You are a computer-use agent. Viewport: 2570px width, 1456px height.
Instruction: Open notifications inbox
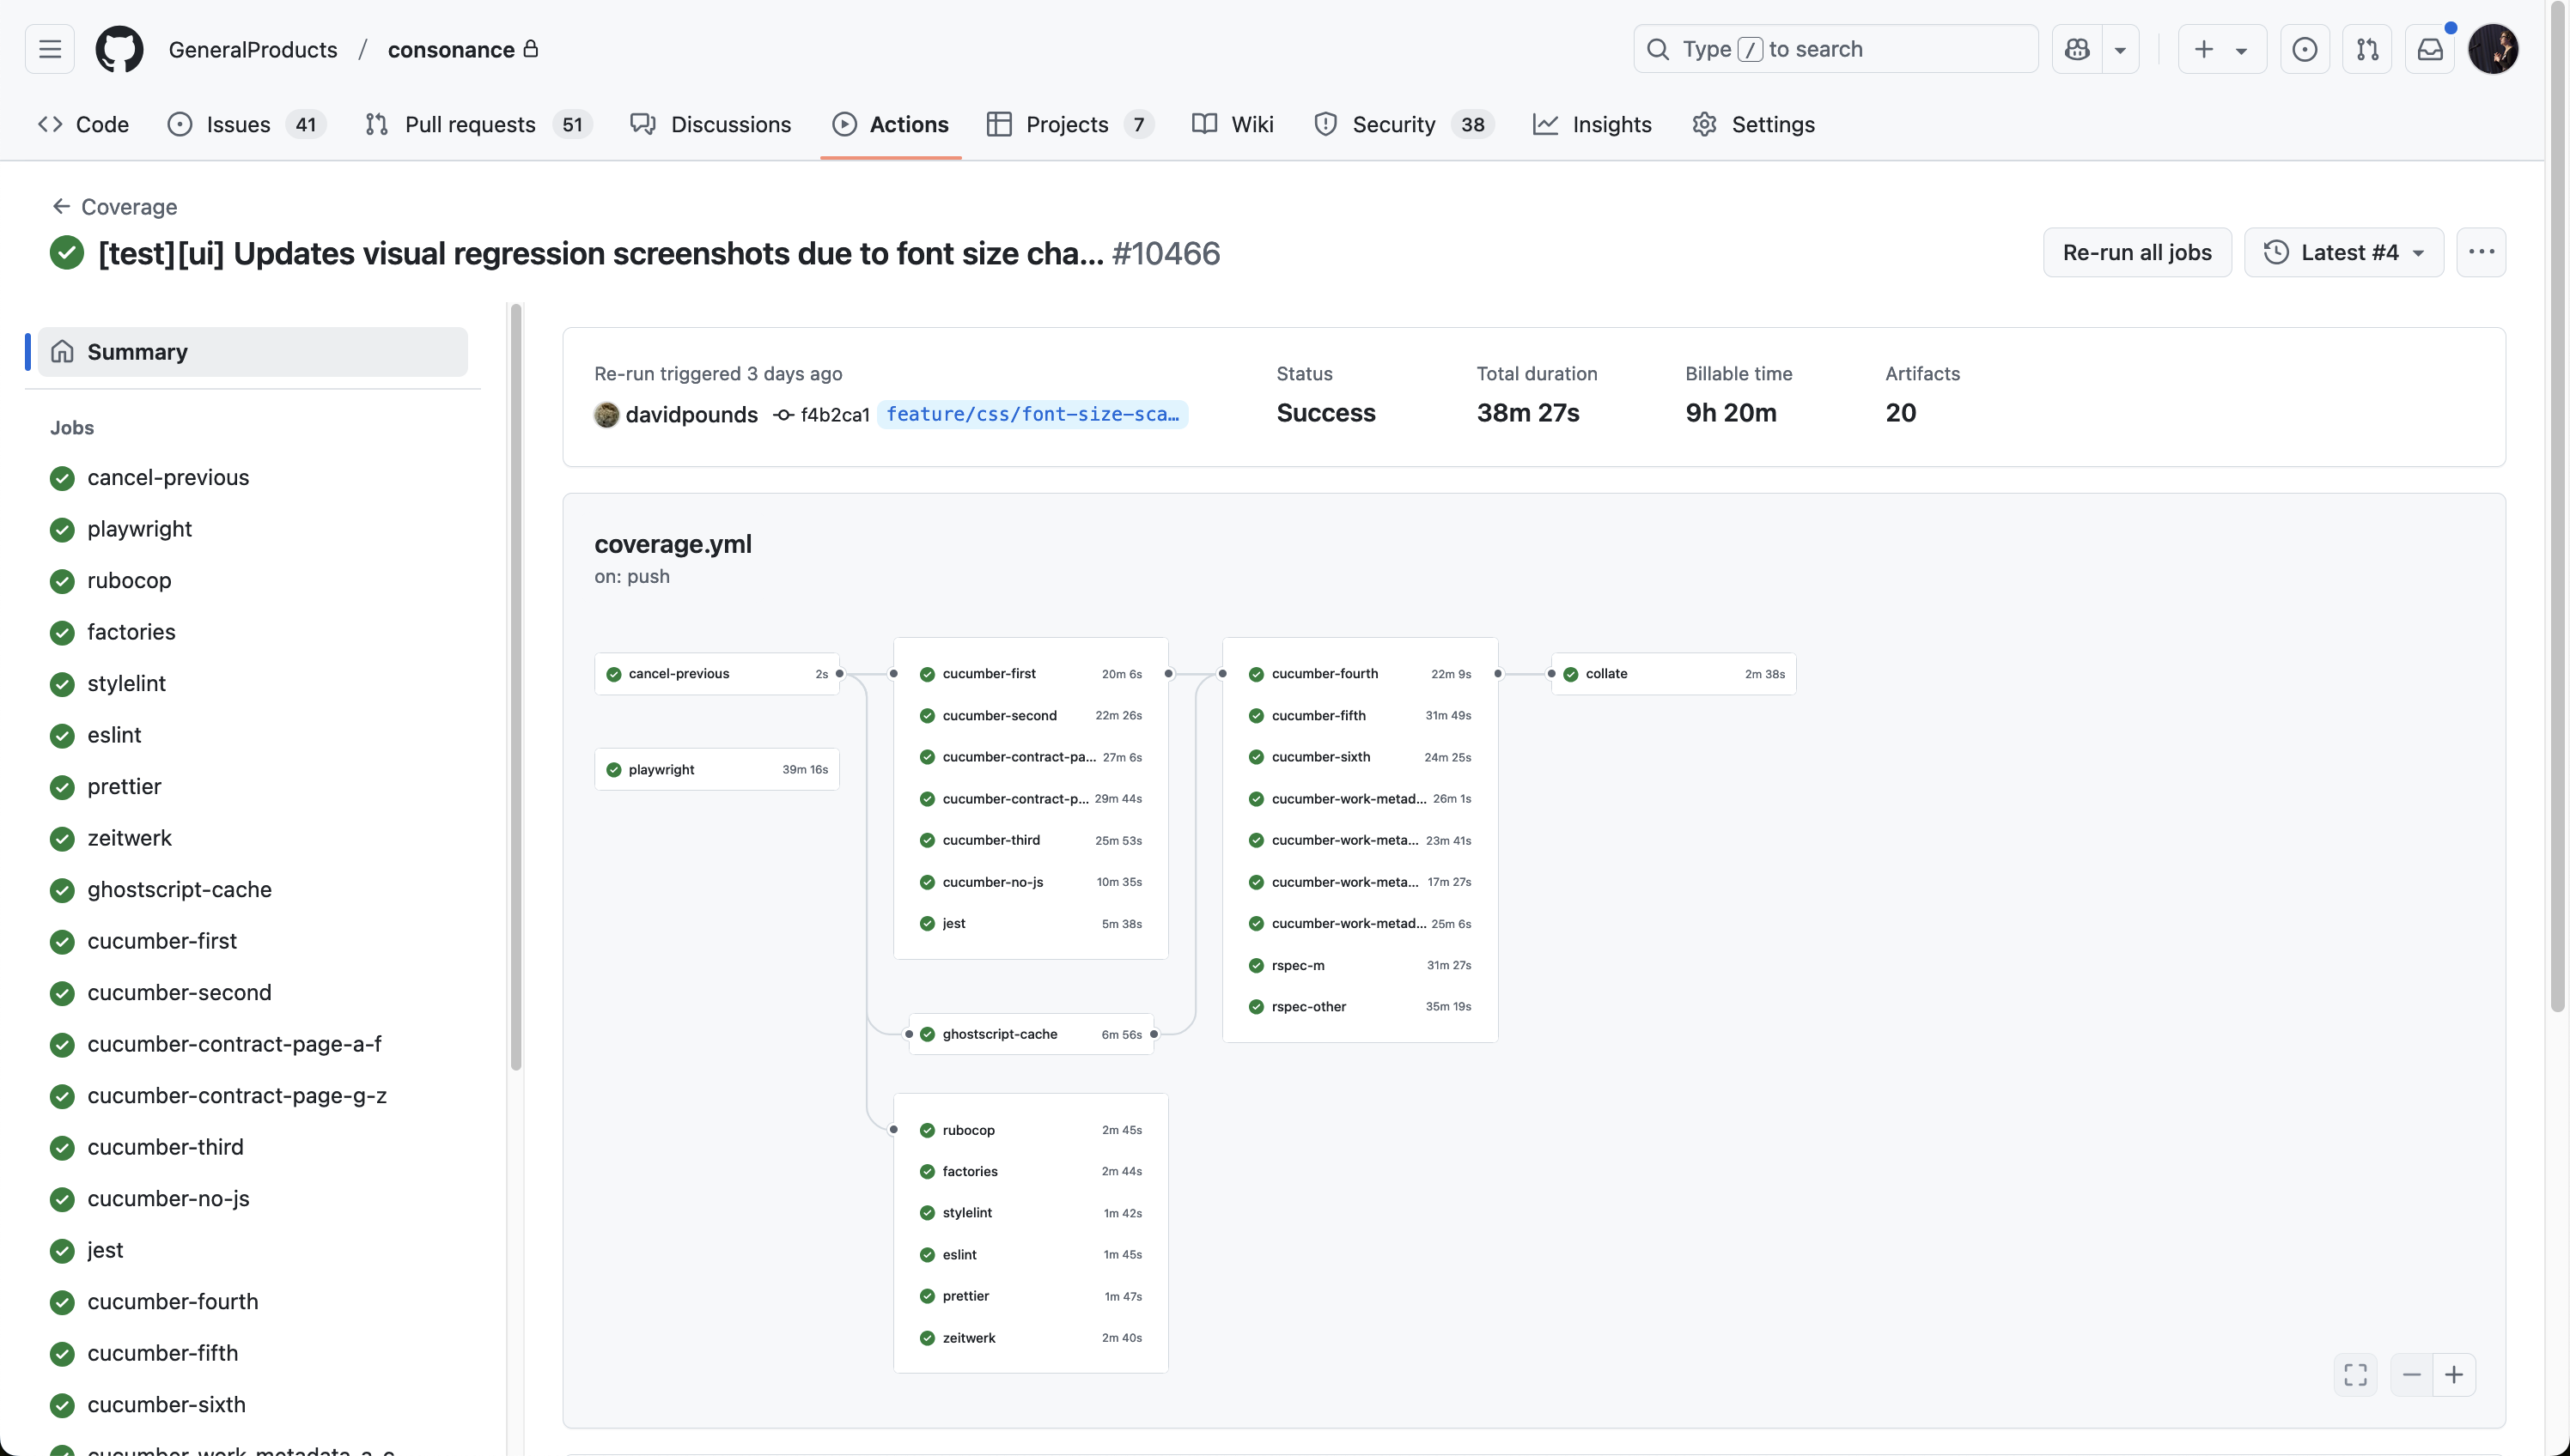pyautogui.click(x=2430, y=49)
